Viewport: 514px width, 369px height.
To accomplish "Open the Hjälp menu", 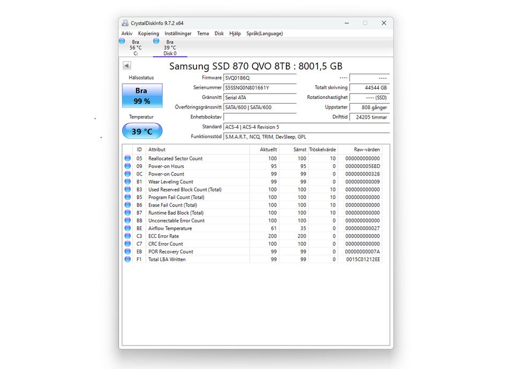I will coord(235,33).
